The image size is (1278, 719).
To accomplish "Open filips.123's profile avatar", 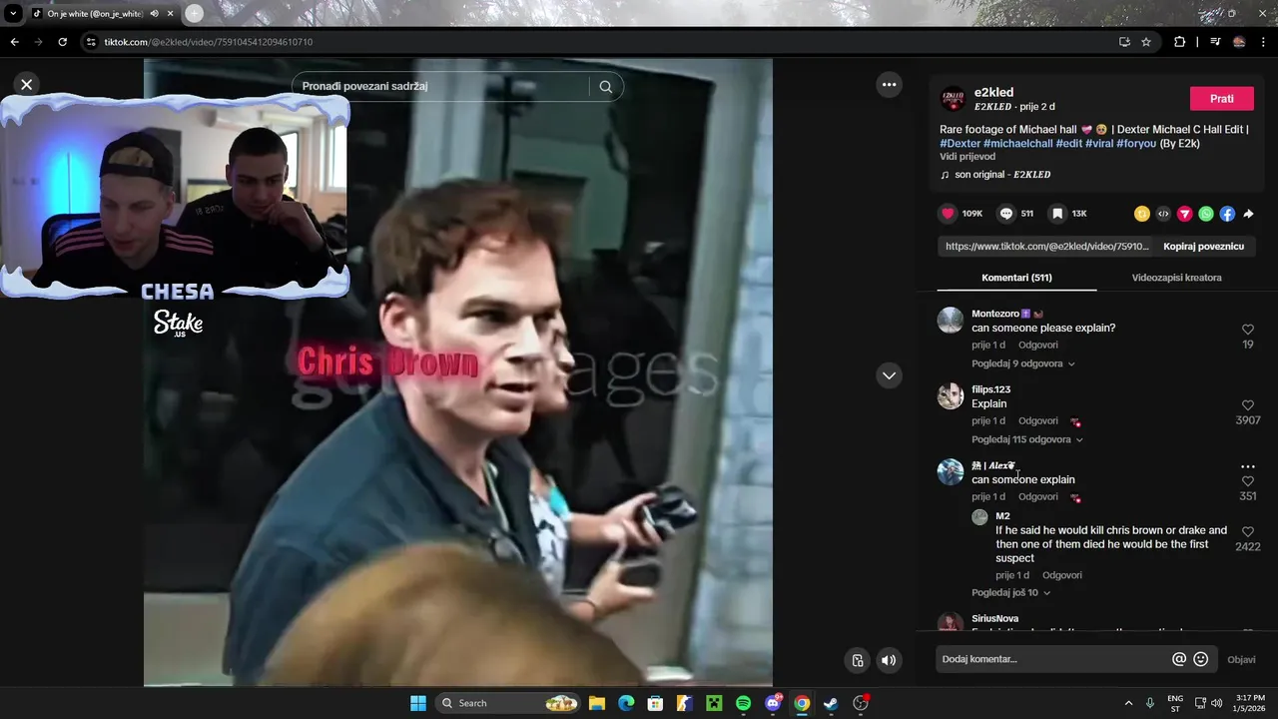I will click(951, 396).
